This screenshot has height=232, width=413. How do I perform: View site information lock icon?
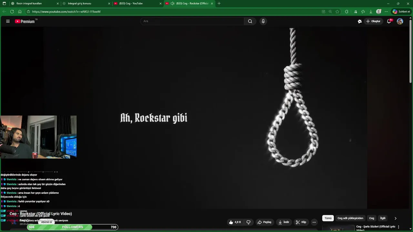[28, 12]
